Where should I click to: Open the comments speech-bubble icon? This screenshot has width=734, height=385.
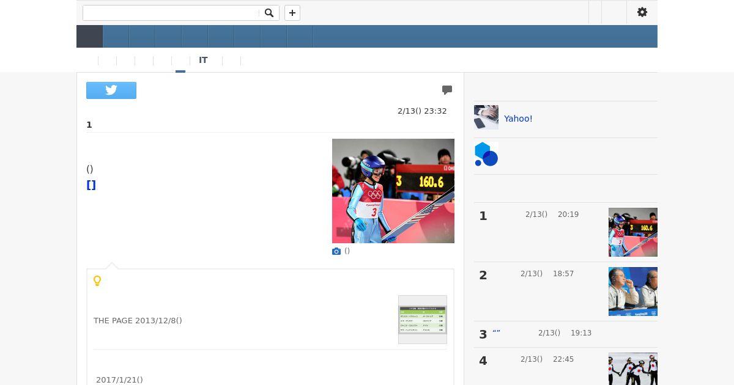(447, 90)
